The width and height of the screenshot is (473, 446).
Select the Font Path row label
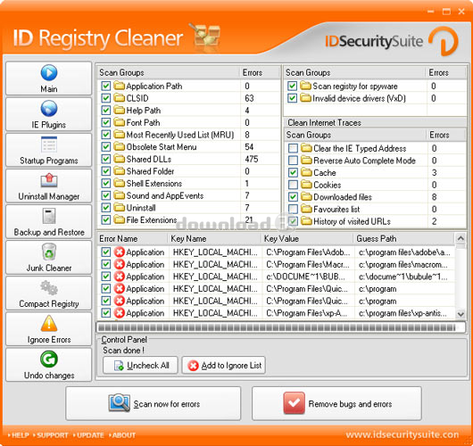(x=143, y=122)
